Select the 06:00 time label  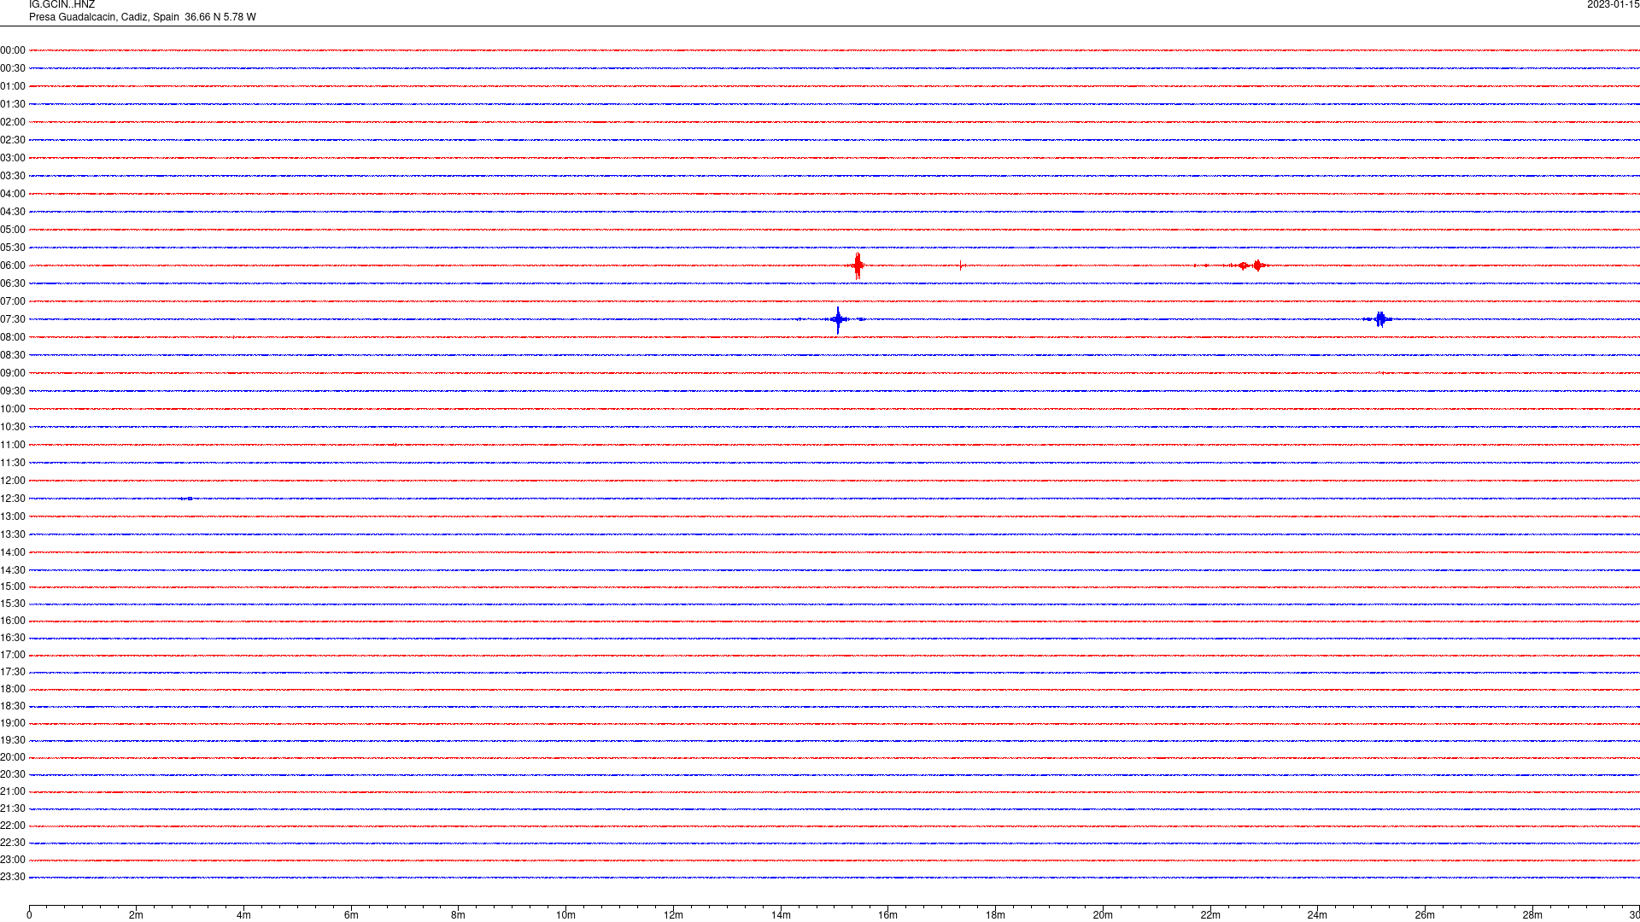click(13, 266)
